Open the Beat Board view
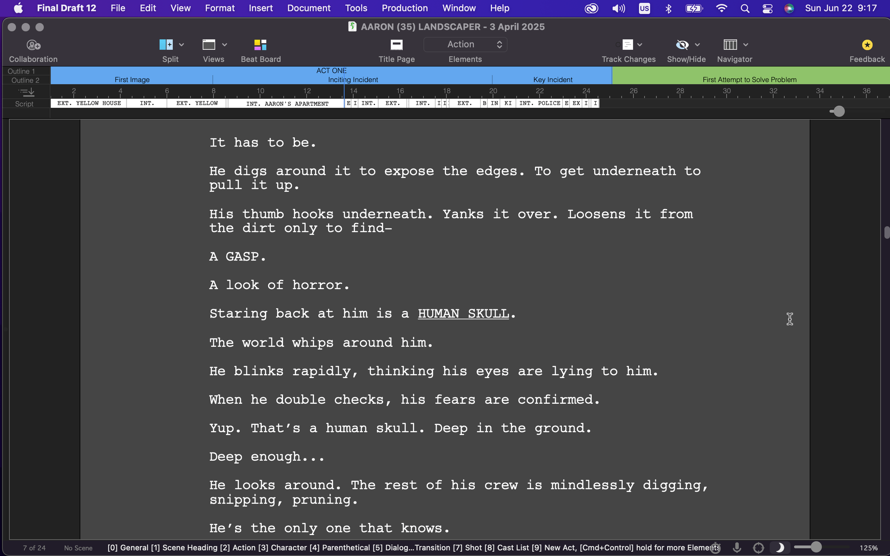The height and width of the screenshot is (556, 890). 260,45
